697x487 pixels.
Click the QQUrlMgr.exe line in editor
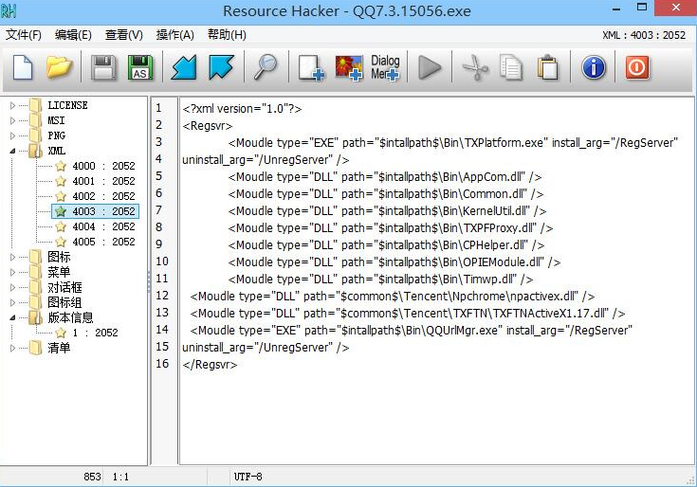[x=412, y=331]
